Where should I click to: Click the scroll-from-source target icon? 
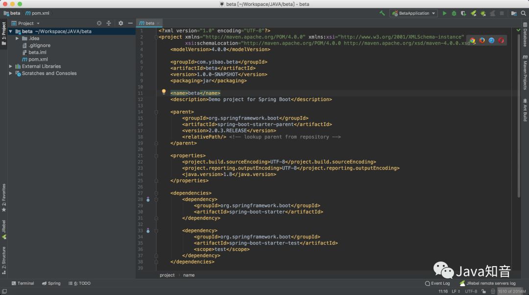click(99, 24)
